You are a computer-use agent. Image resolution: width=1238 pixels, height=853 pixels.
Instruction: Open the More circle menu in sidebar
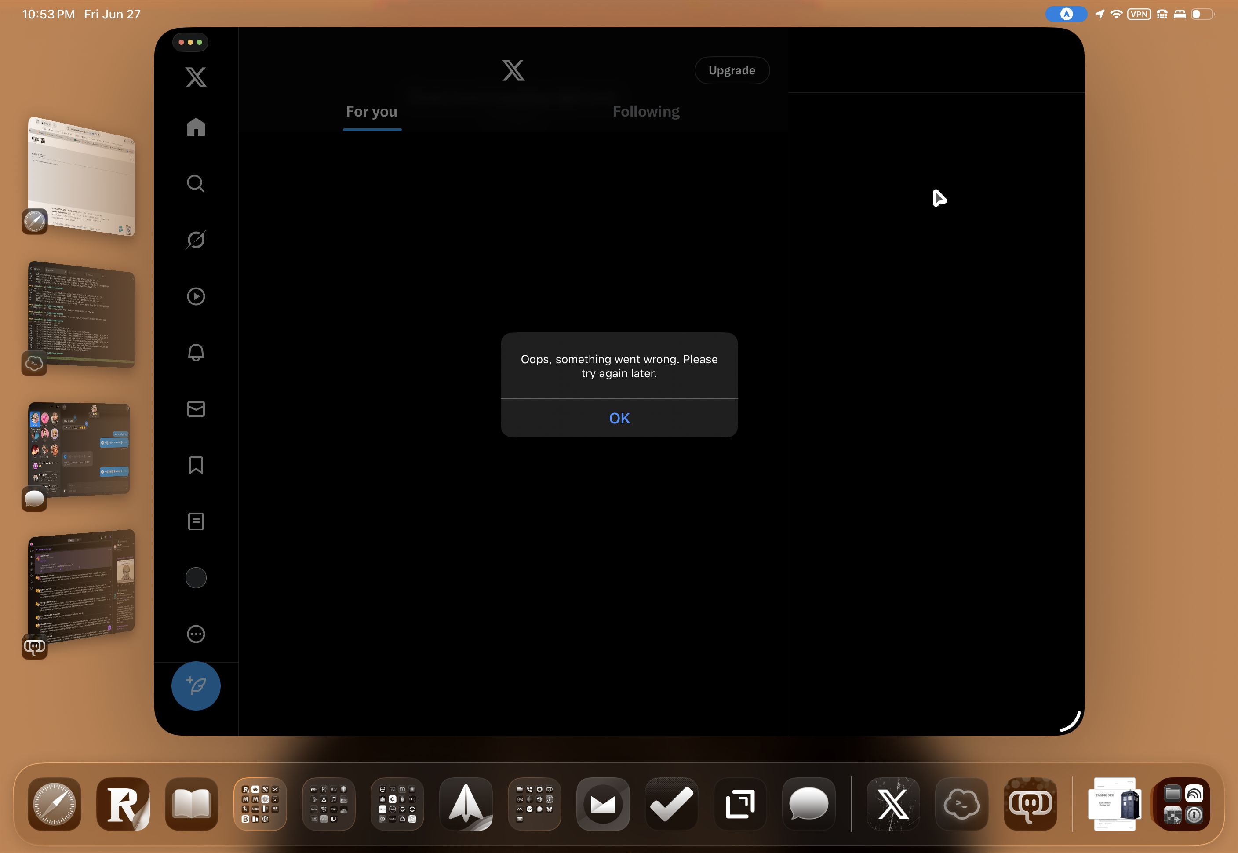(x=196, y=634)
